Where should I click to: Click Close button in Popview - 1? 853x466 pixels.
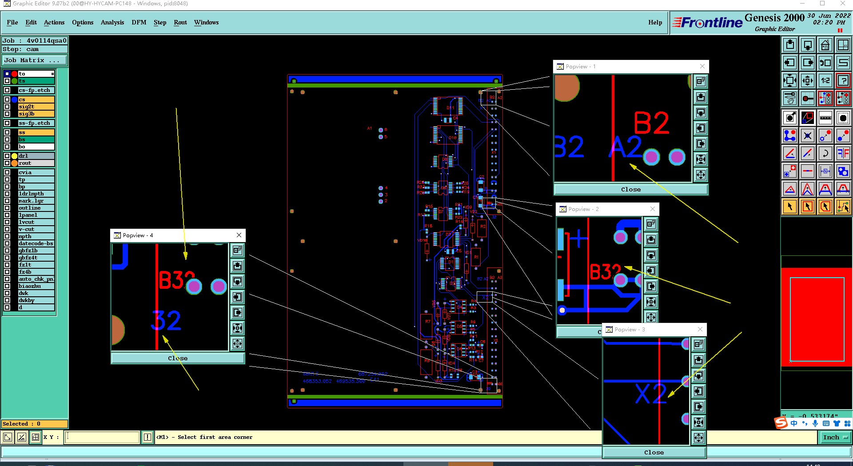(x=631, y=189)
